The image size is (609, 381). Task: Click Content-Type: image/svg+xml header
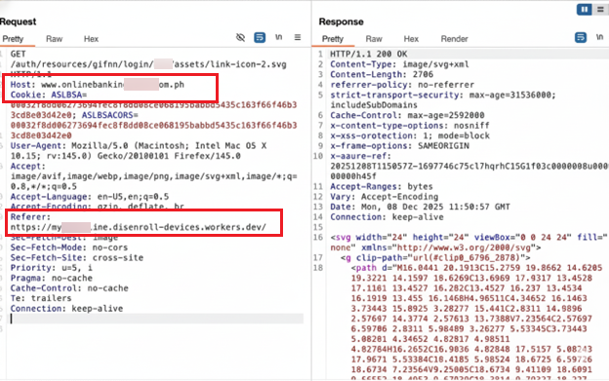[399, 64]
